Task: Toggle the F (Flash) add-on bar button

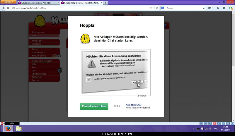Action: (210, 123)
